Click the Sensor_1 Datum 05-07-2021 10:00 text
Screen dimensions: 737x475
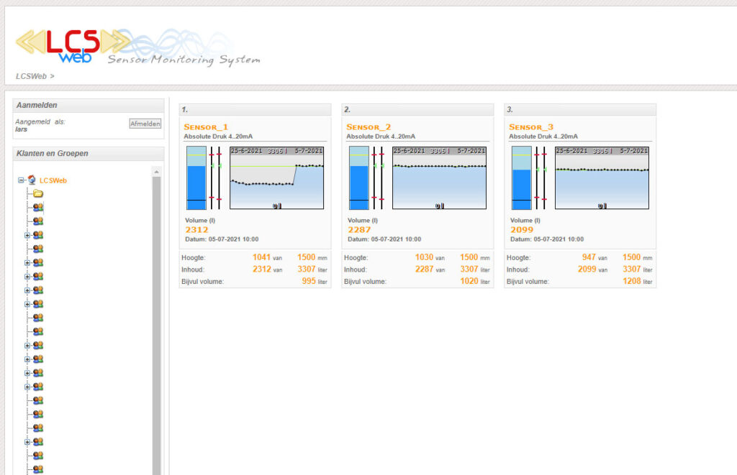tap(222, 239)
